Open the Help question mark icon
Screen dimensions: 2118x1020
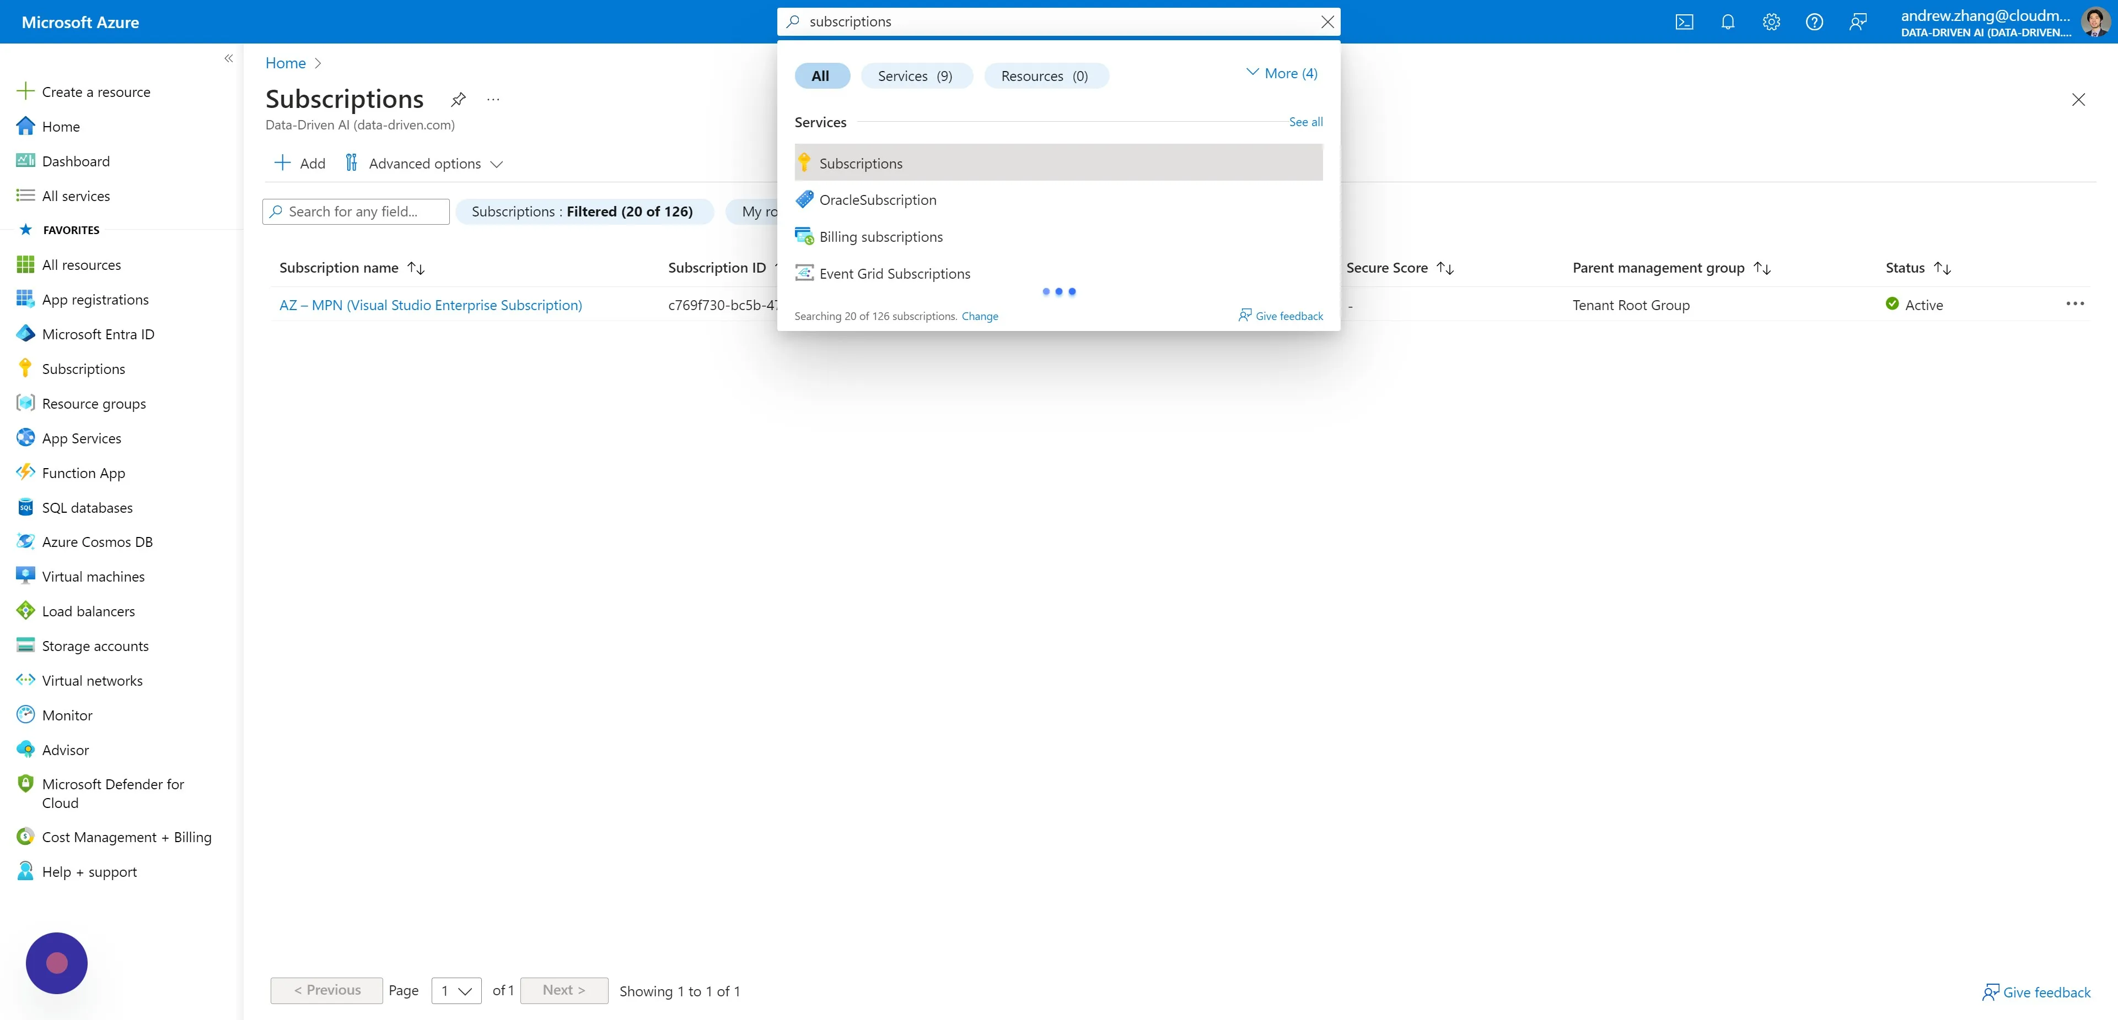1814,22
